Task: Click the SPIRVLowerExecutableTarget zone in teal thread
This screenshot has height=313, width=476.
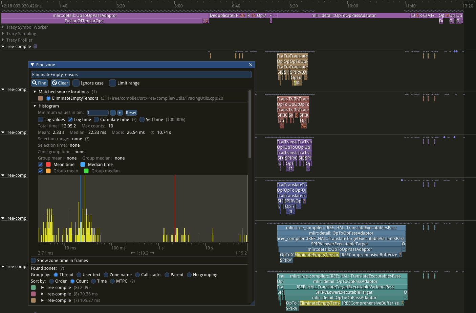Action: [x=344, y=292]
